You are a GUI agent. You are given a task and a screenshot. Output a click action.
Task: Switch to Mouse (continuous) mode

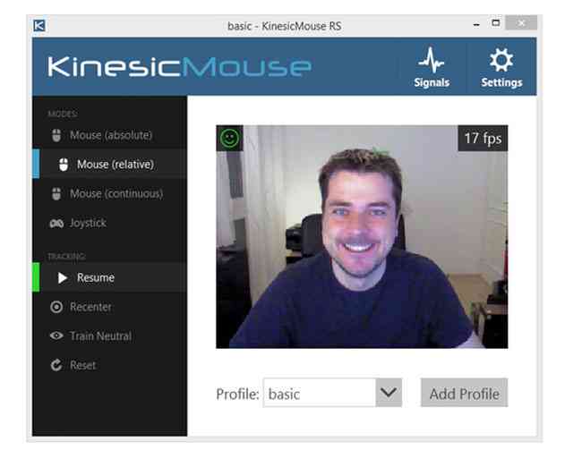[116, 194]
